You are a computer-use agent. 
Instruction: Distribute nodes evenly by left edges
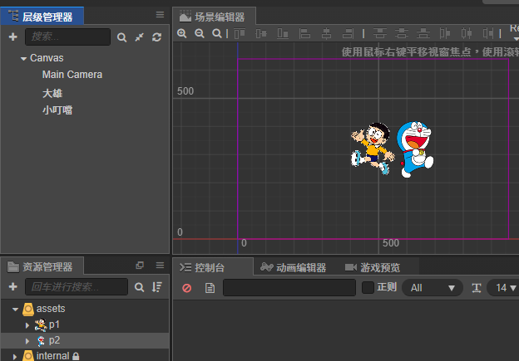(x=445, y=33)
